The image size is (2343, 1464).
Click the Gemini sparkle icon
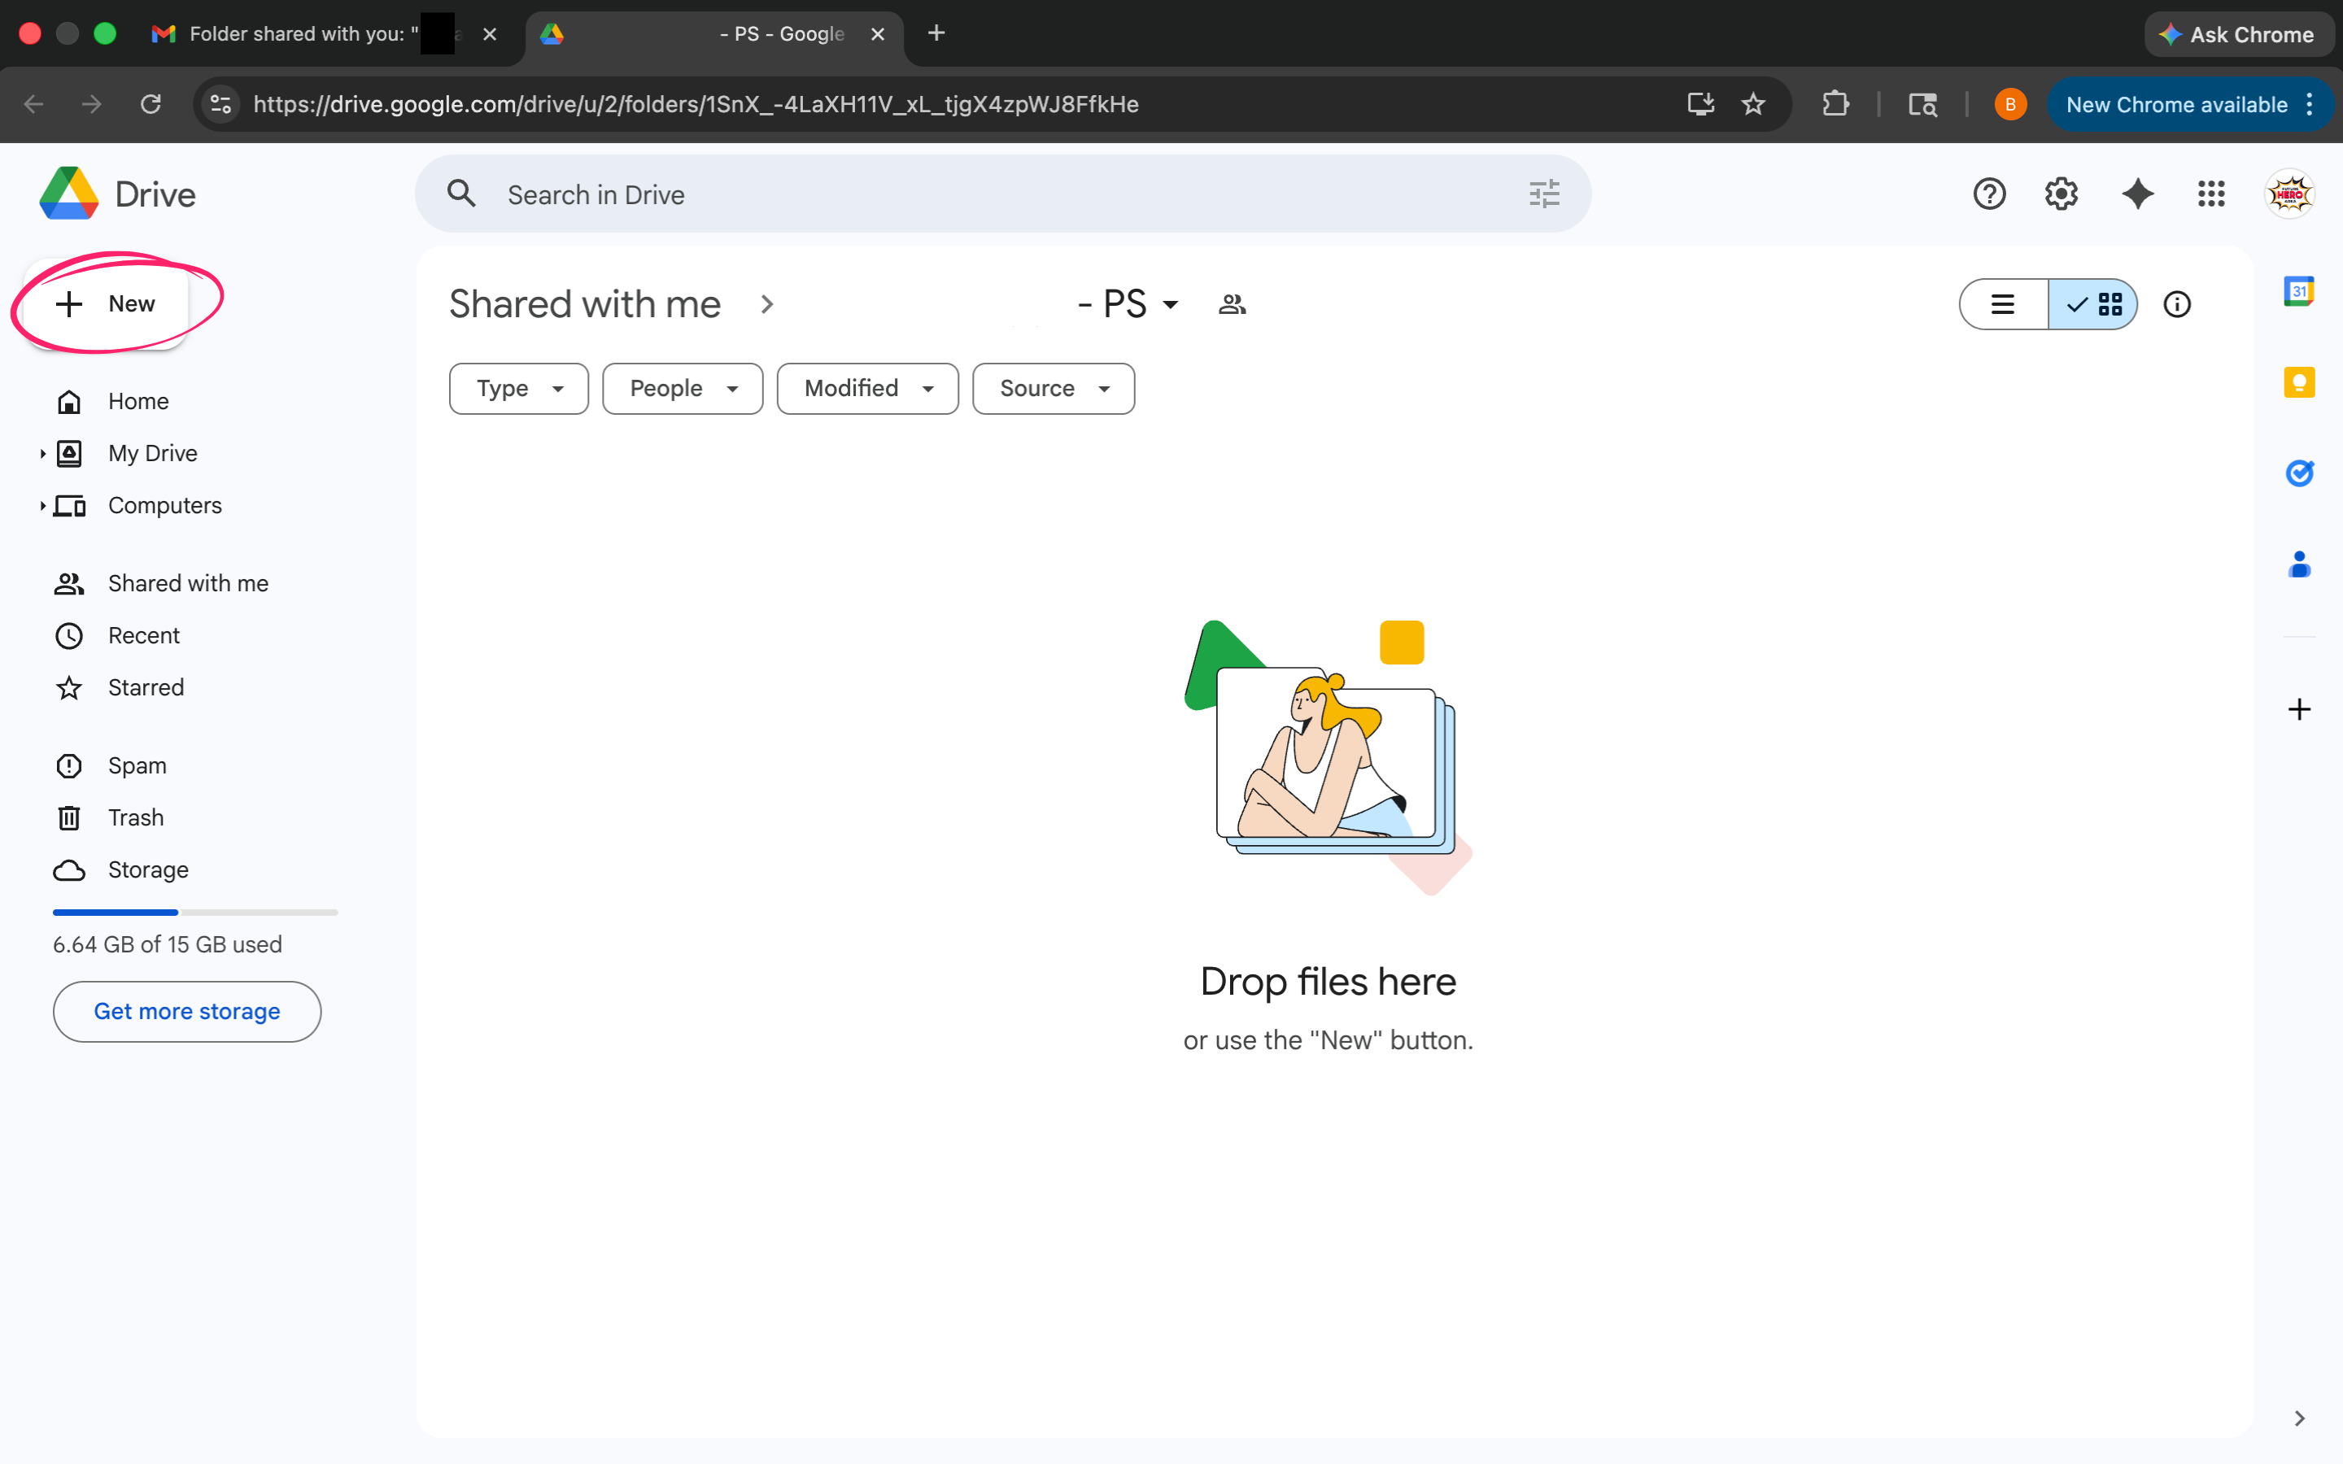coord(2137,194)
